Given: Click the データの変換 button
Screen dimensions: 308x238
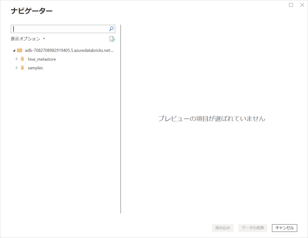Looking at the screenshot, I should [253, 228].
